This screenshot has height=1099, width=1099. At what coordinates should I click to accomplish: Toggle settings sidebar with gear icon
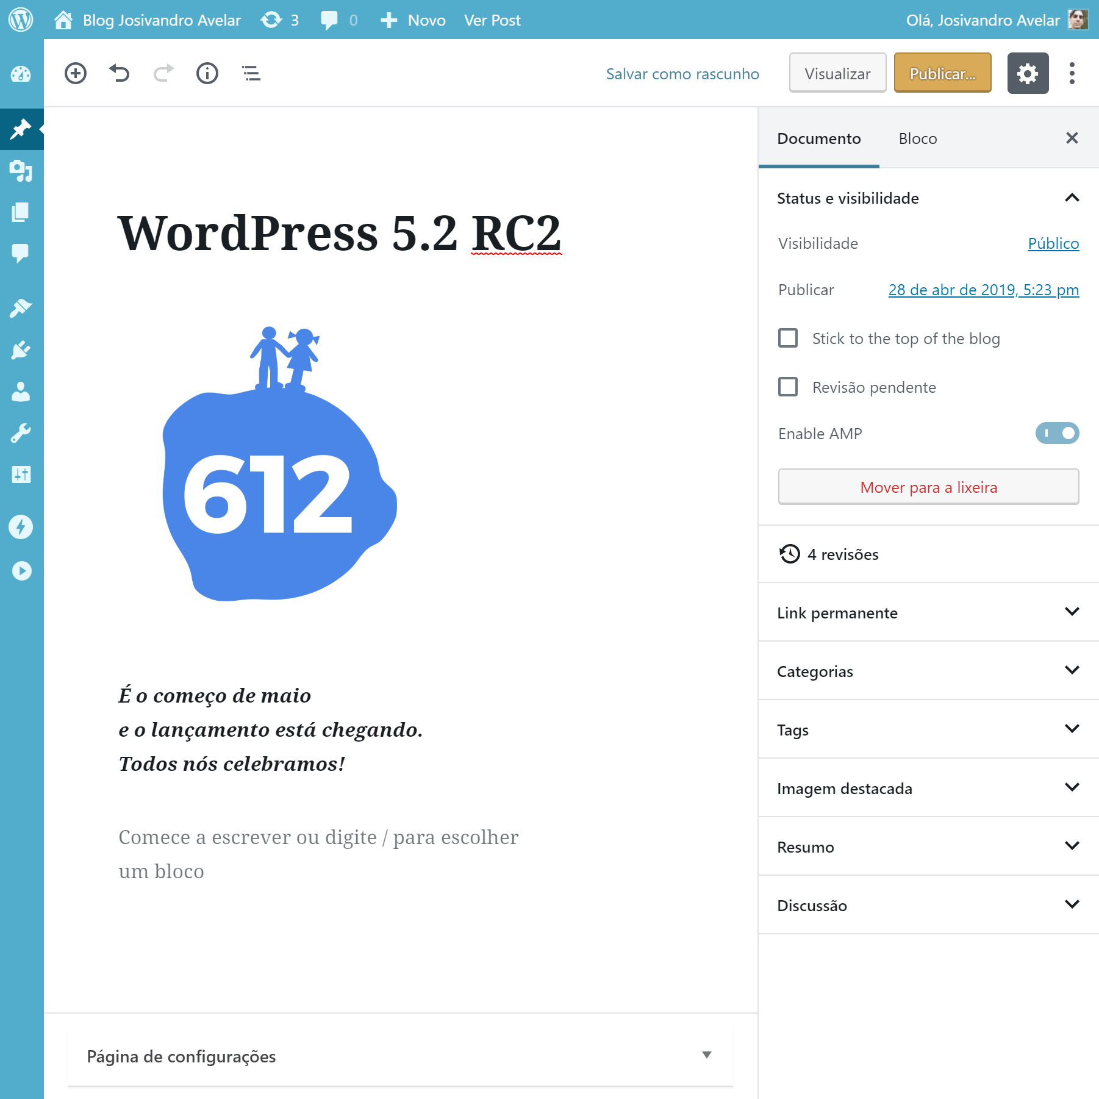coord(1028,73)
